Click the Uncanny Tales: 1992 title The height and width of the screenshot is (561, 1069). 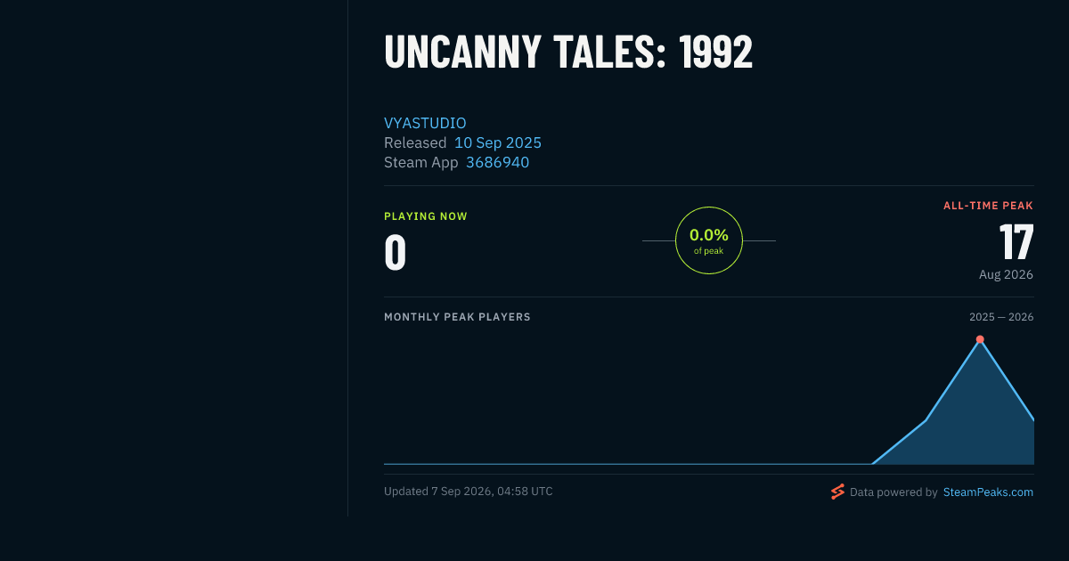click(568, 53)
